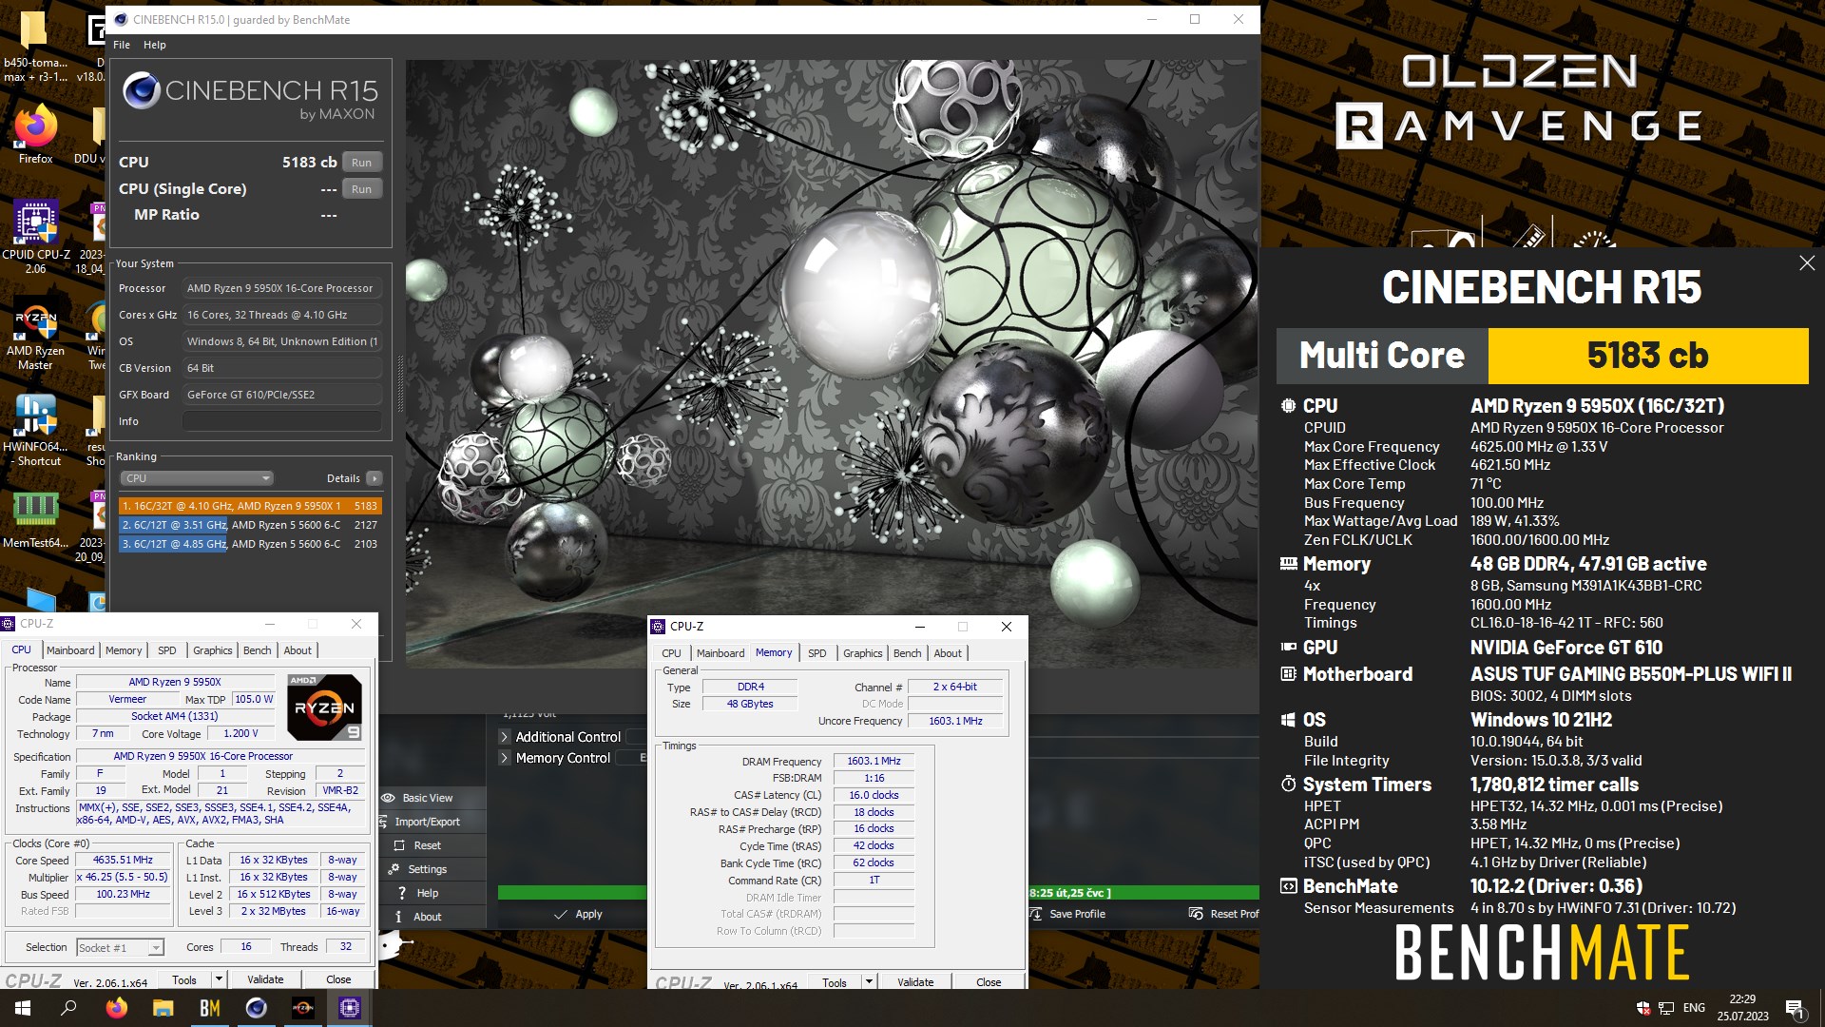Open the Tools dropdown arrow in the left CPU-Z window

[x=219, y=979]
